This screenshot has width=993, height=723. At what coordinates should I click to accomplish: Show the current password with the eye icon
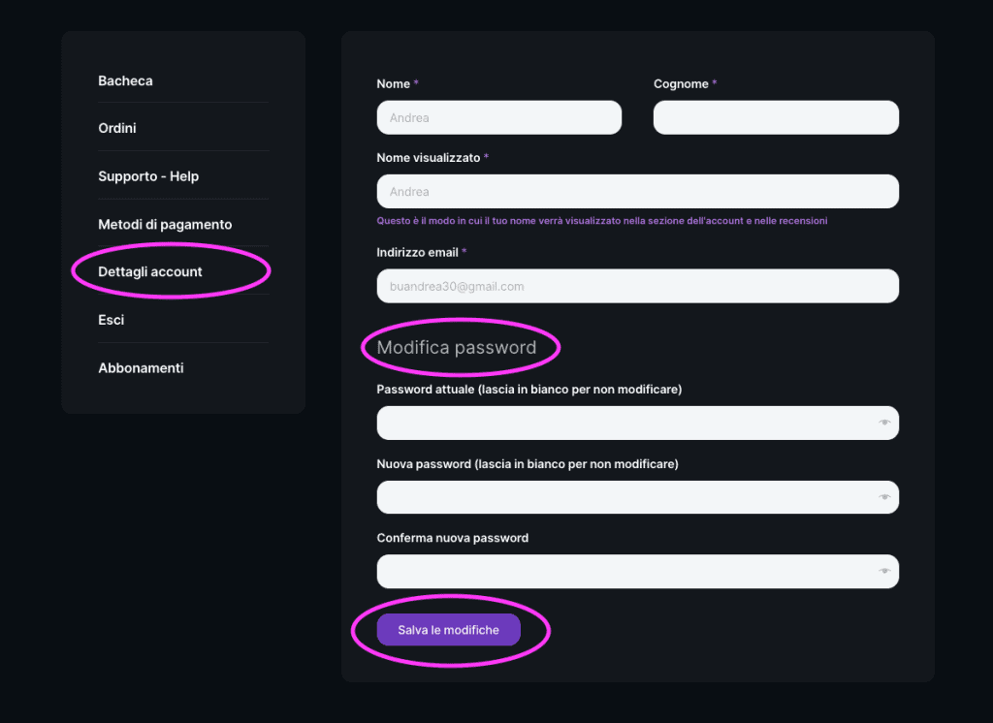pyautogui.click(x=884, y=423)
